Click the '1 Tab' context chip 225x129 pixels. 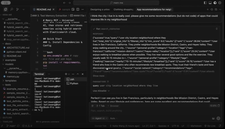click(x=100, y=106)
